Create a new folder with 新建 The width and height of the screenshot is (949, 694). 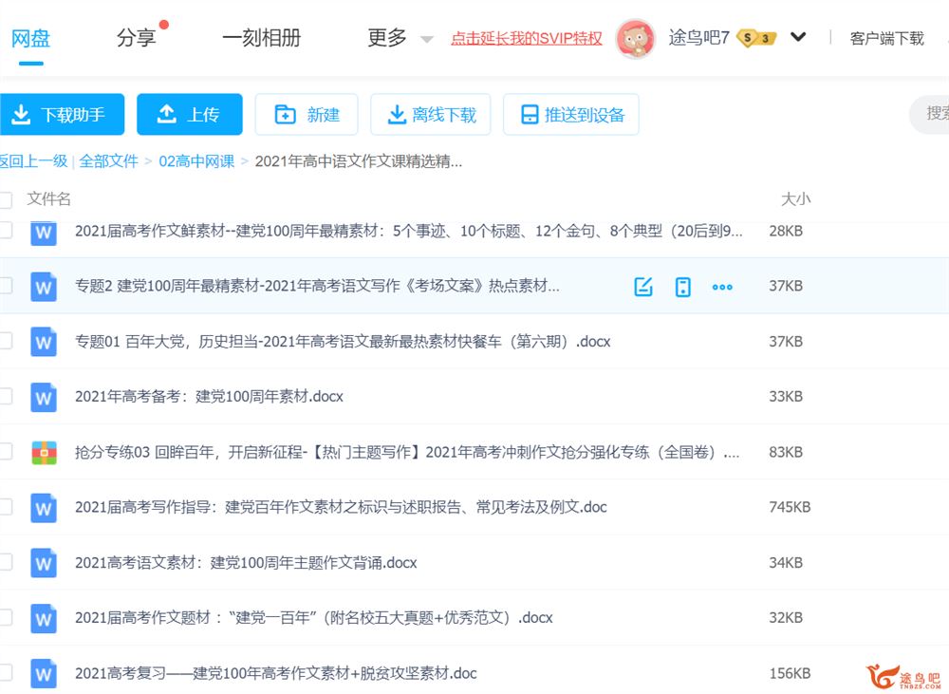coord(307,115)
